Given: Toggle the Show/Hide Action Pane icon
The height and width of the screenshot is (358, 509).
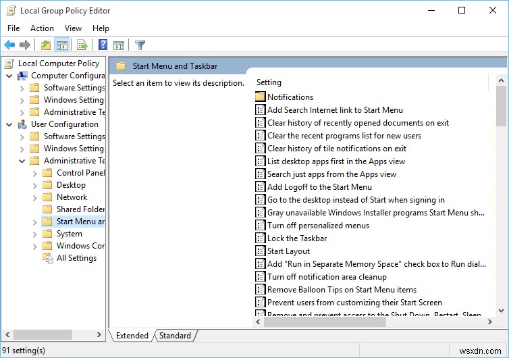Looking at the screenshot, I should pos(119,45).
